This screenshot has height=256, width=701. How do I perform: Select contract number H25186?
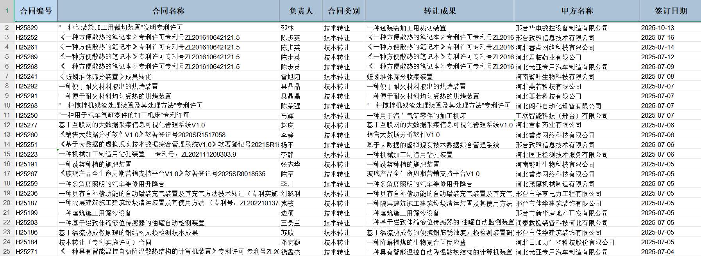coord(36,232)
